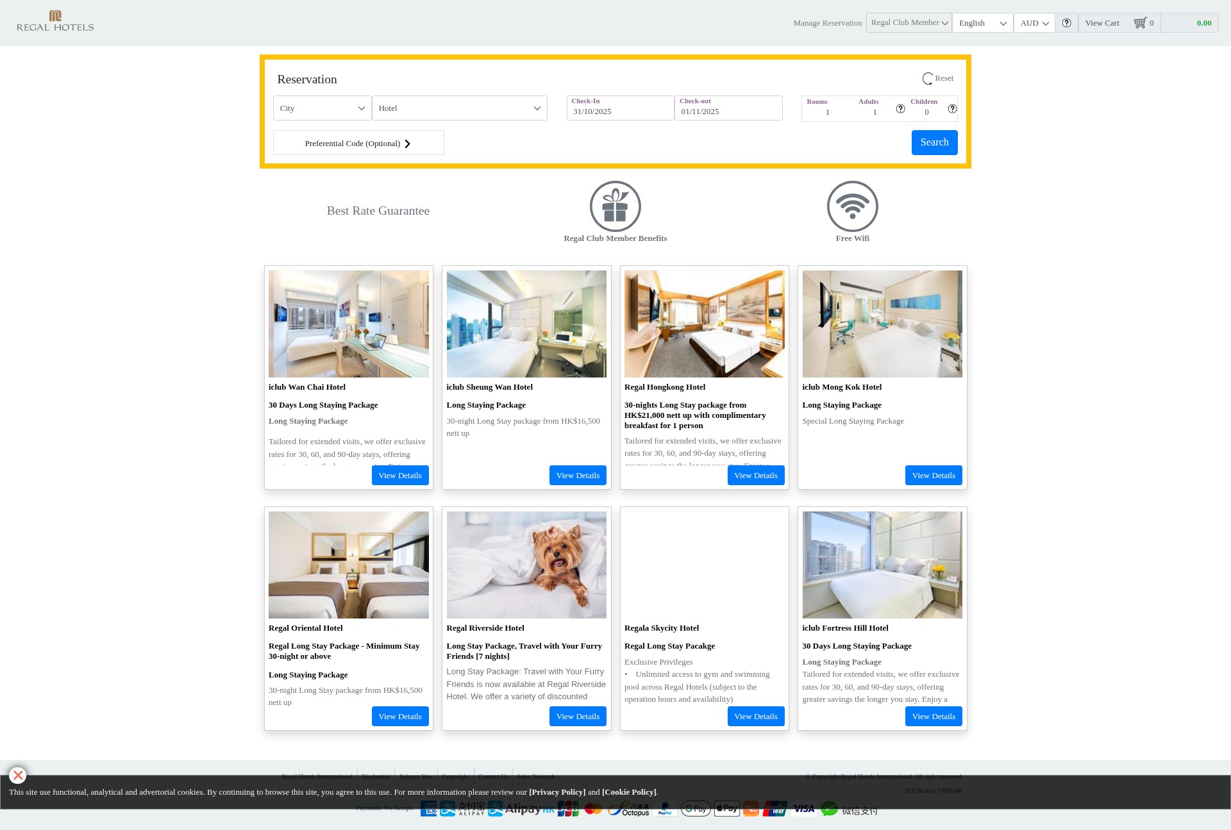Click the Regal Riverside Hotel dog photo

pos(526,565)
